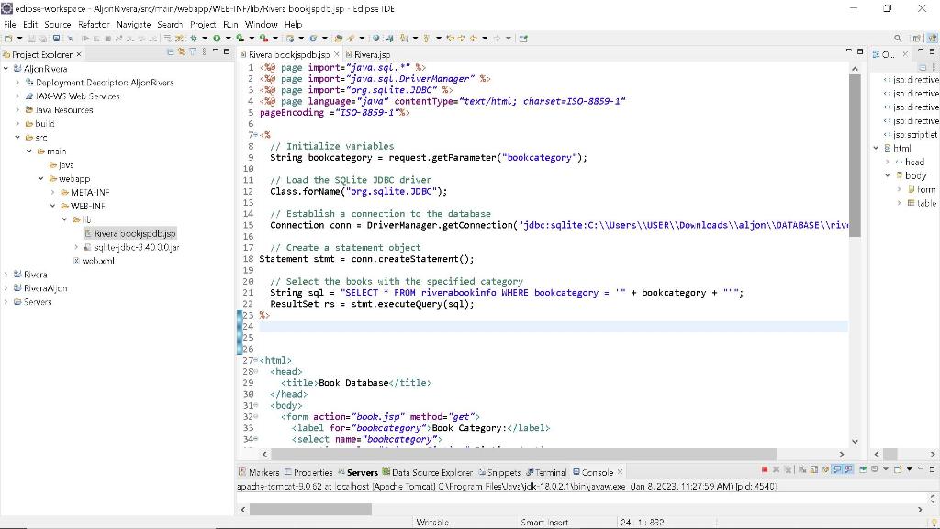940x529 pixels.
Task: Select the Run icon to launch the application
Action: (x=216, y=39)
